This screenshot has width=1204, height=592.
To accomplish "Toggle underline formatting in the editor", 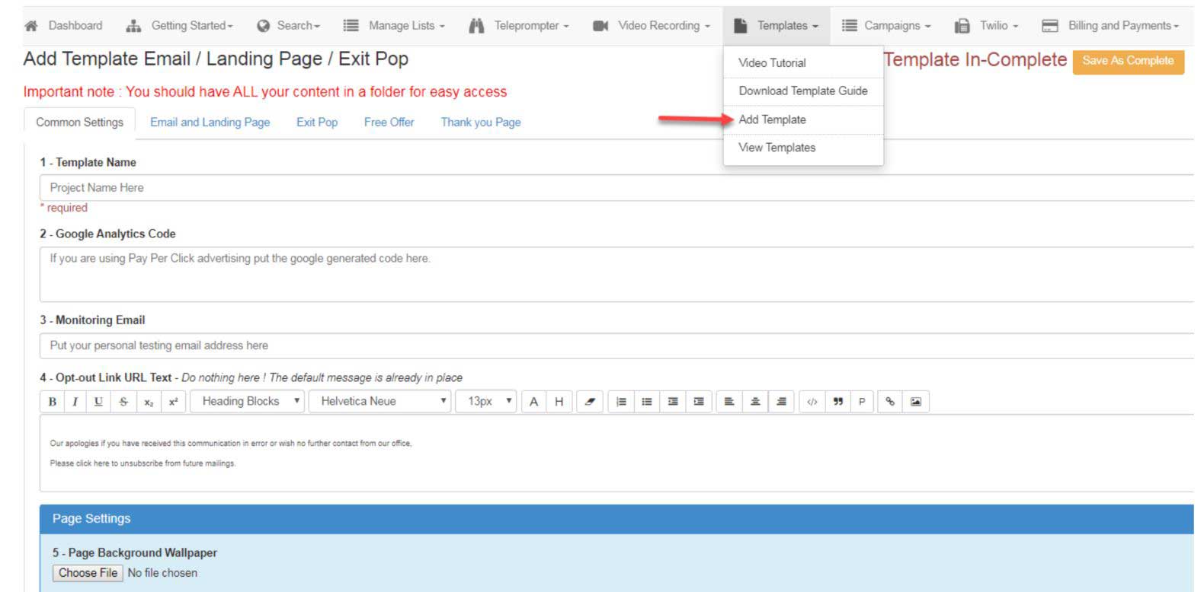I will [x=98, y=402].
